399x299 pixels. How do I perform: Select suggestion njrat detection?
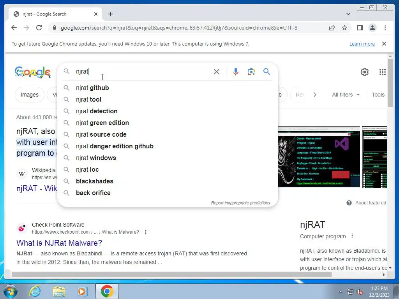pyautogui.click(x=168, y=111)
